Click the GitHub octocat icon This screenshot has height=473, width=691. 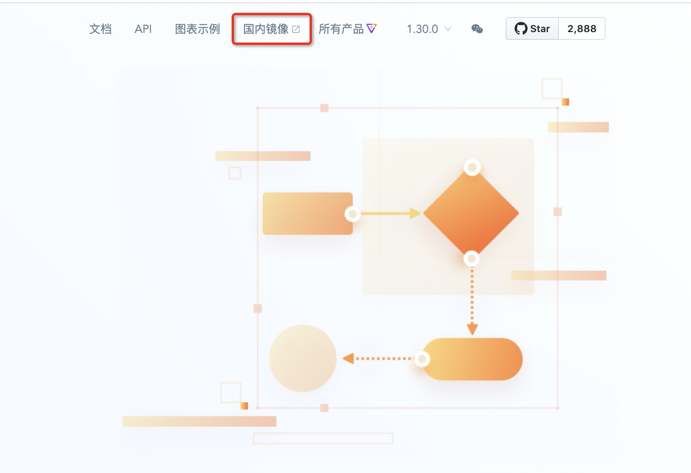tap(522, 28)
